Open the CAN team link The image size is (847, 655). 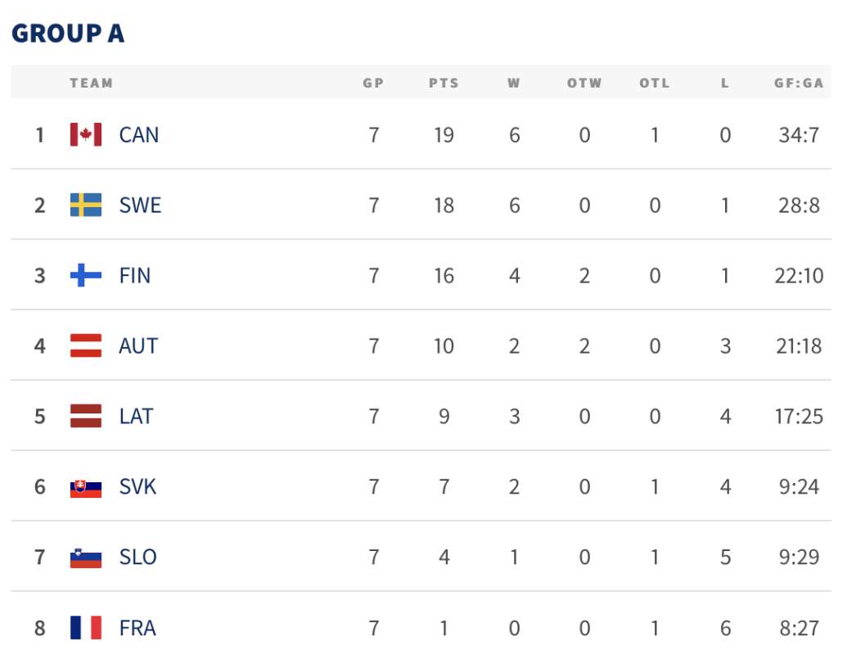point(138,134)
